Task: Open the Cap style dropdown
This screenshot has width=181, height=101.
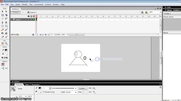Action: (x=94, y=88)
